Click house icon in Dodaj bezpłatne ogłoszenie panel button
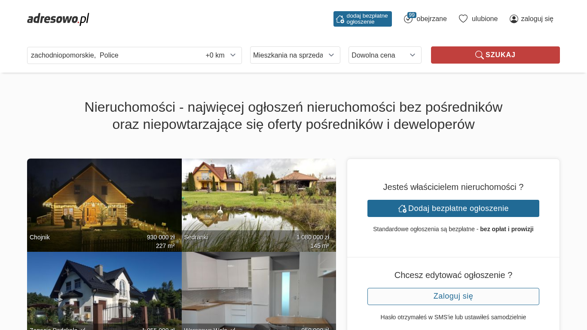This screenshot has width=587, height=330. [402, 208]
